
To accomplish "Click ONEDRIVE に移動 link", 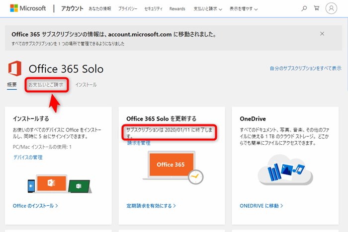I will point(261,206).
